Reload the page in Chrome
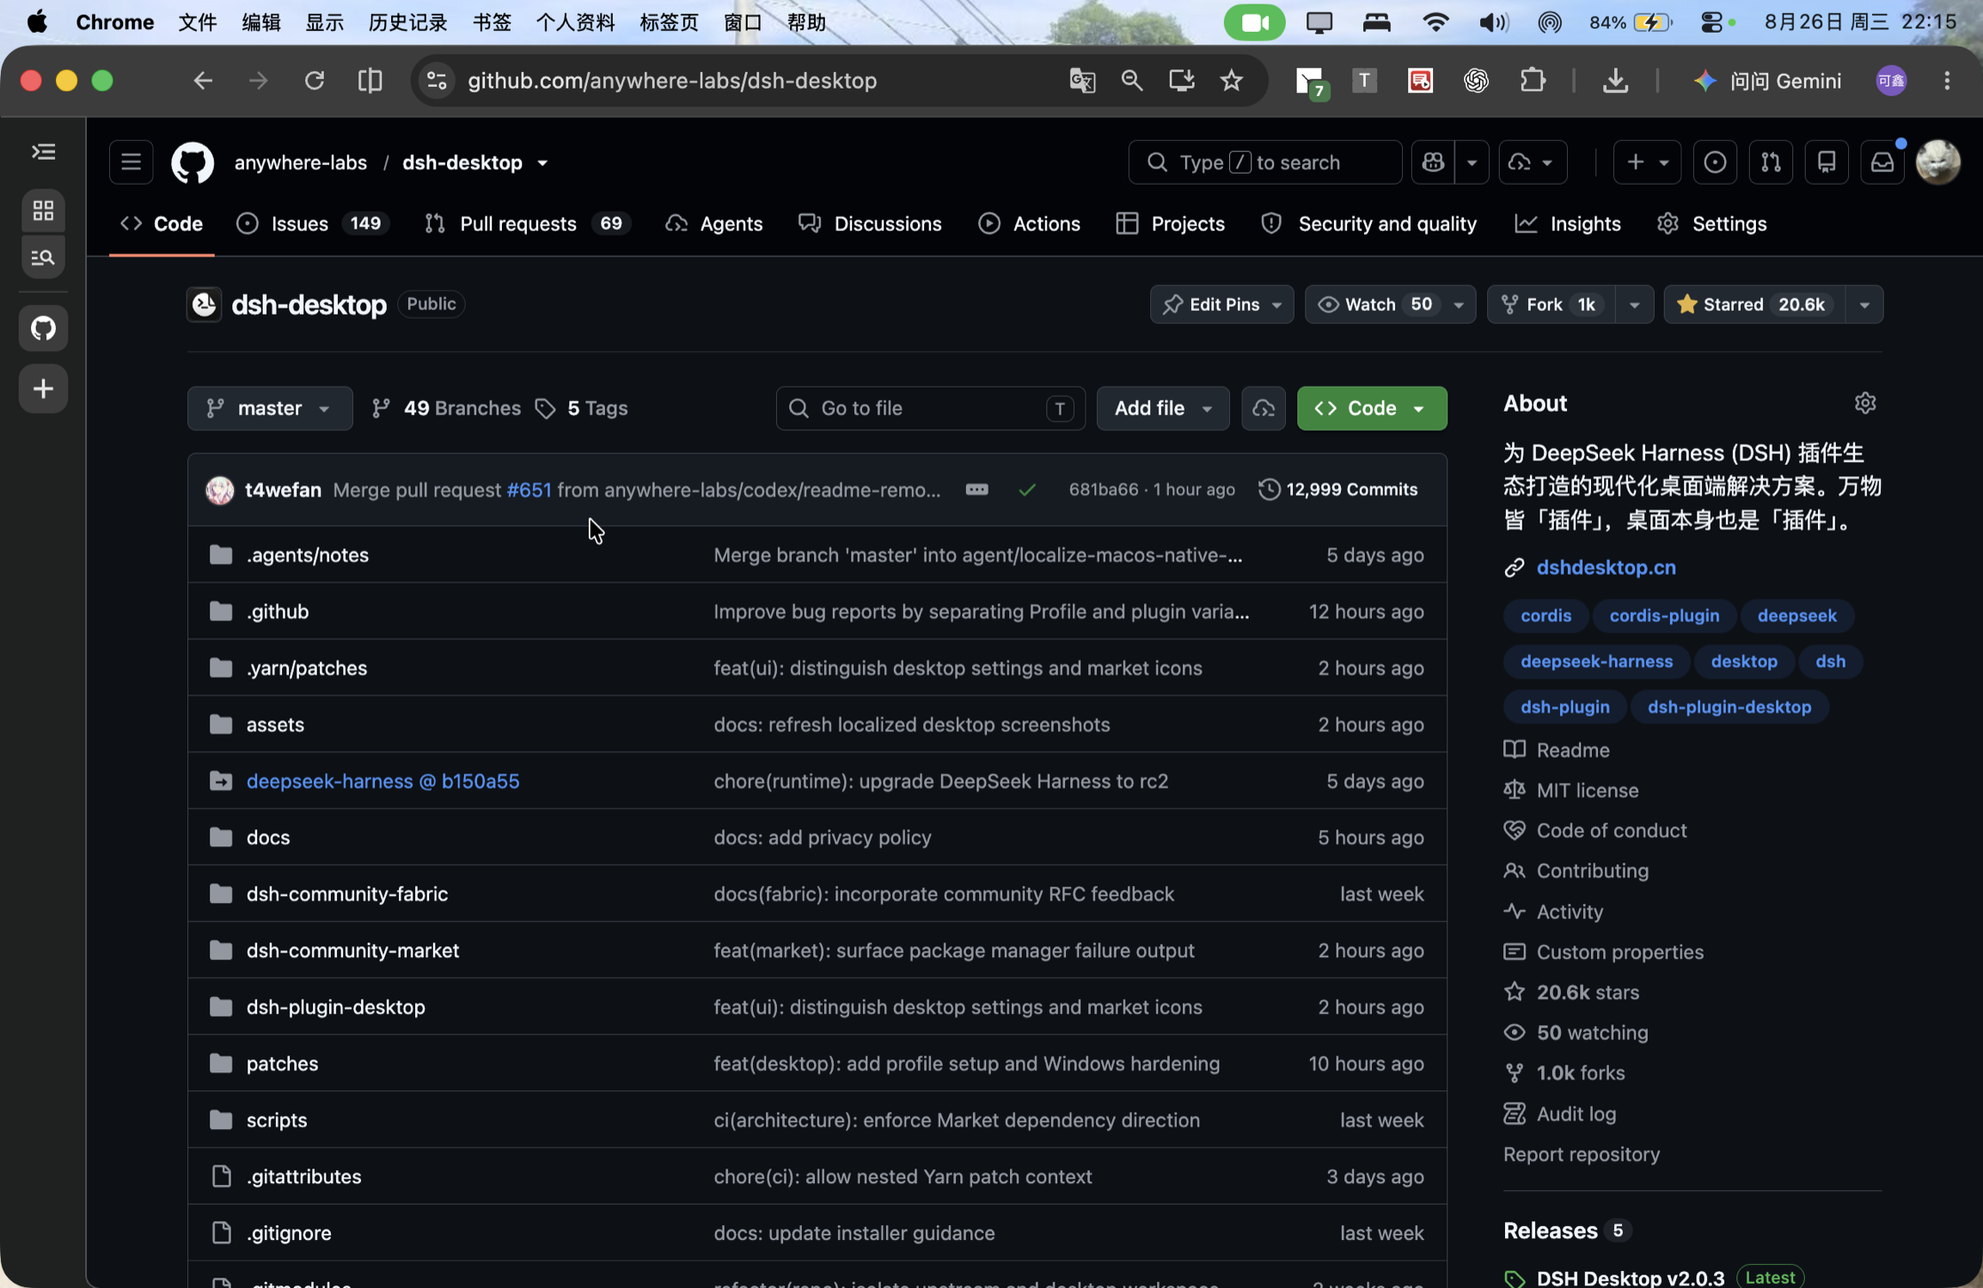The width and height of the screenshot is (1983, 1288). click(314, 81)
